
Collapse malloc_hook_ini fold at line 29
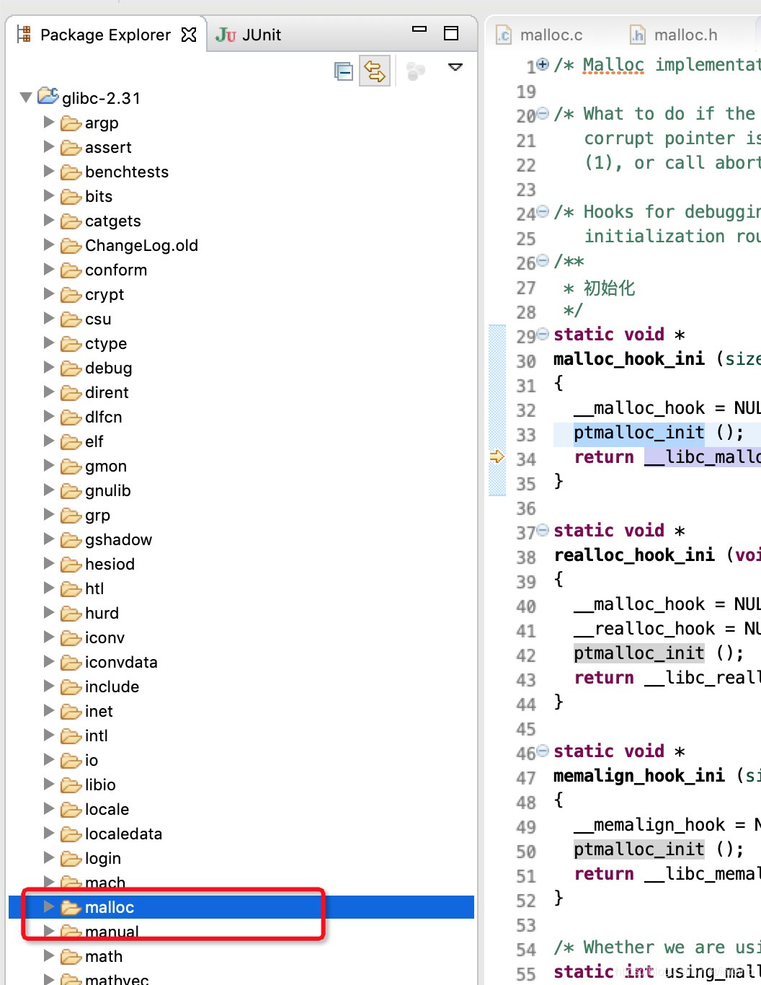pyautogui.click(x=543, y=334)
